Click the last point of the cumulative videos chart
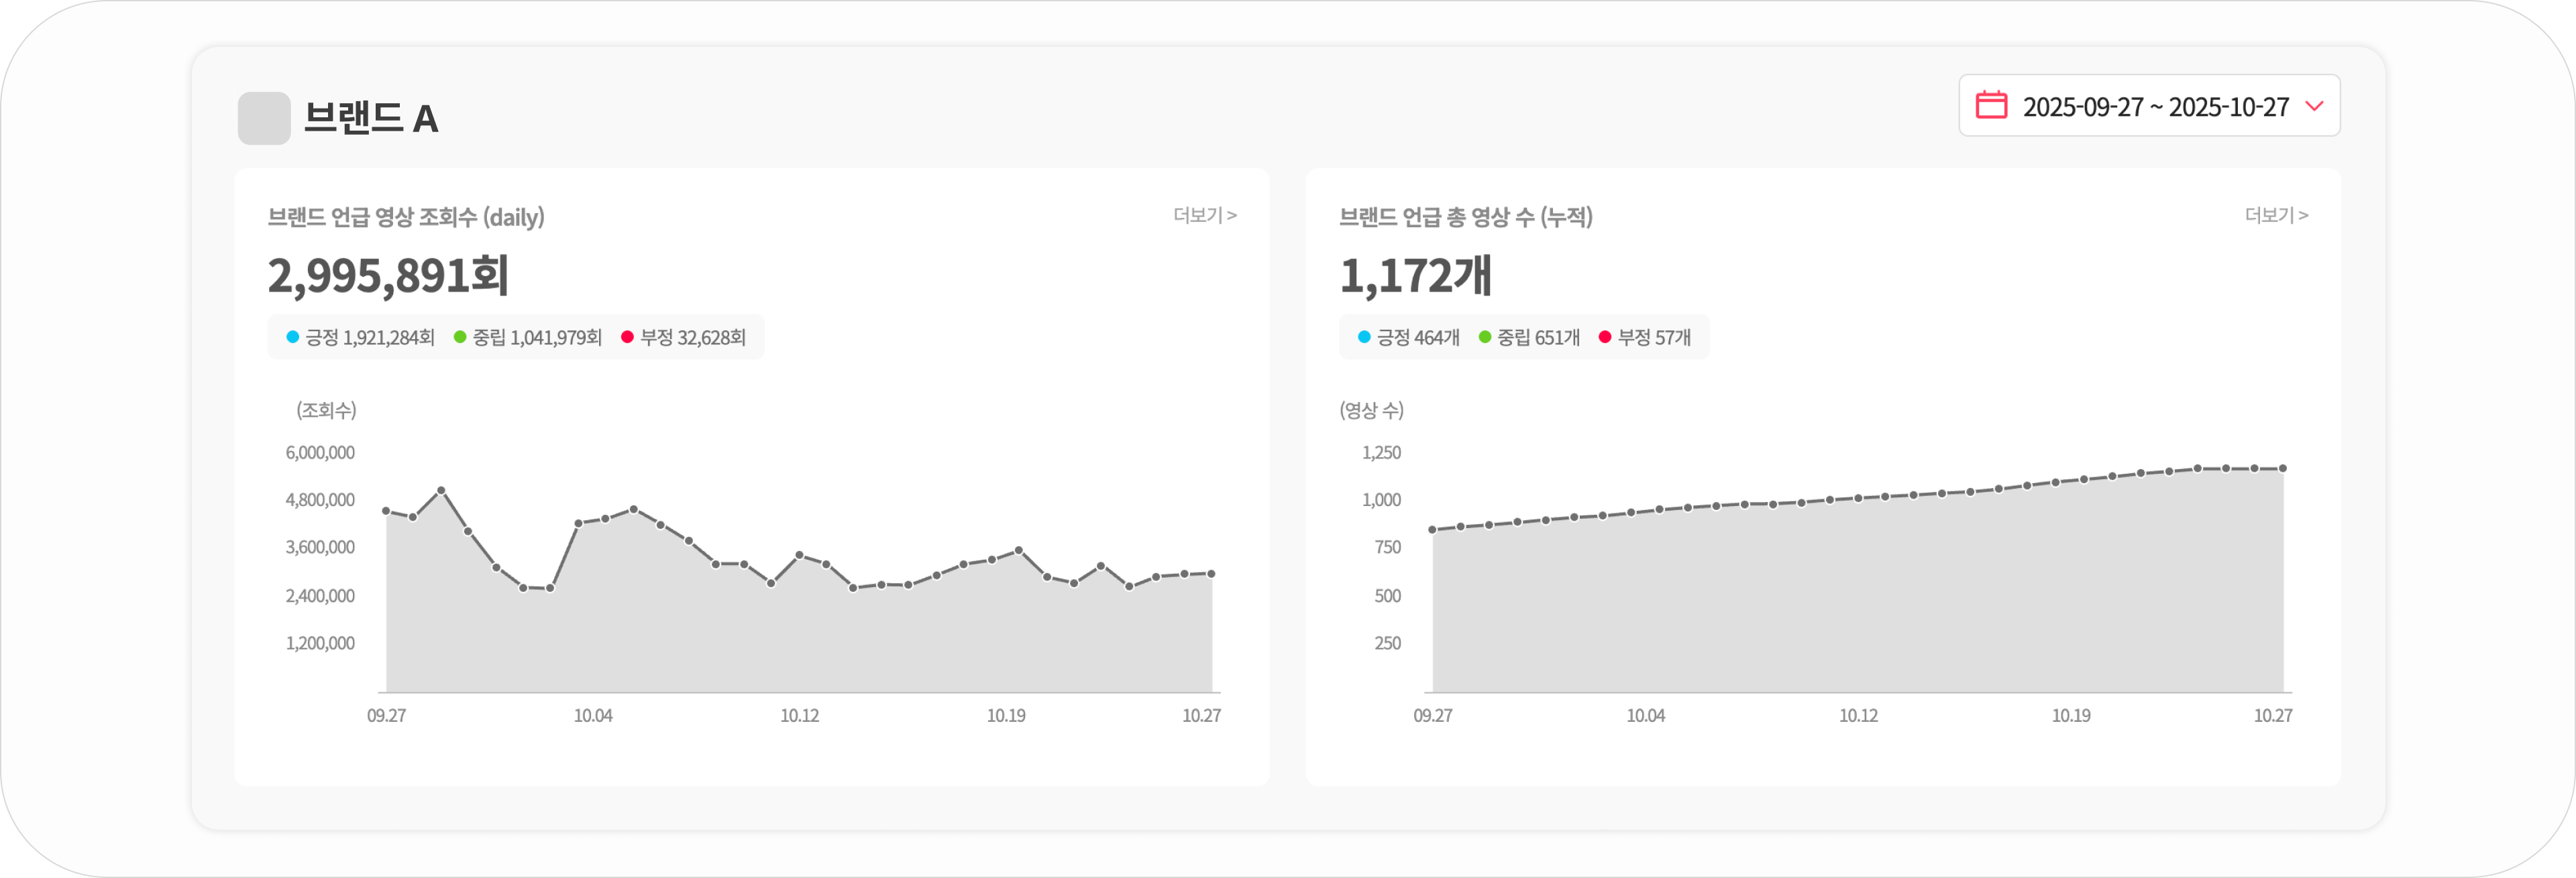The width and height of the screenshot is (2576, 878). [2282, 468]
